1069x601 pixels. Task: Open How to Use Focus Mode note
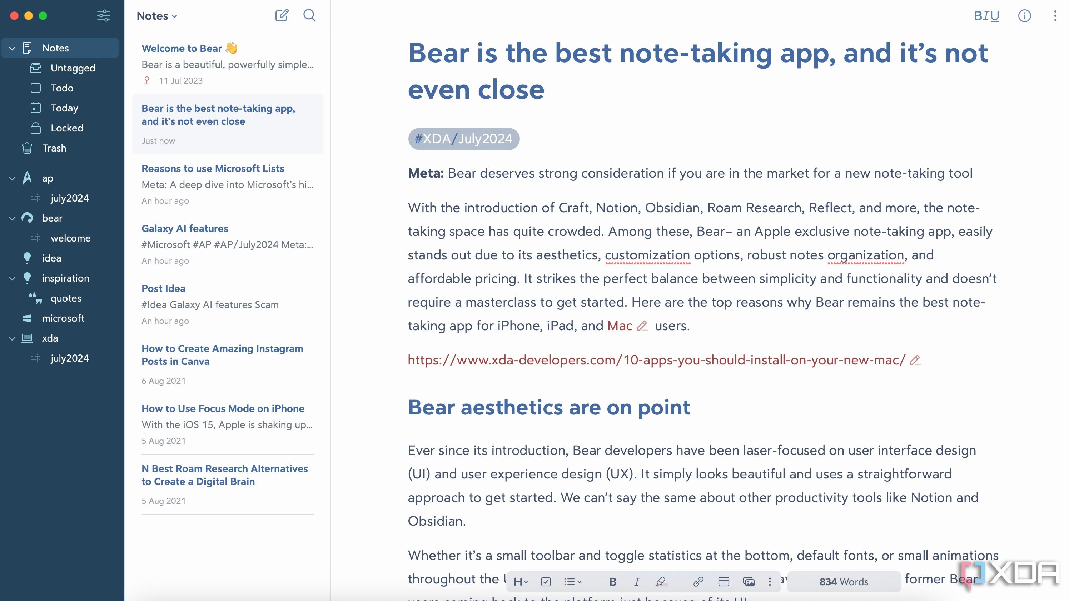(227, 424)
